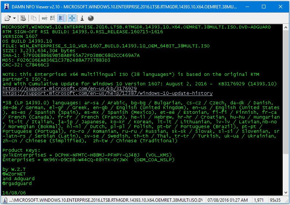The image size is (290, 205).
Task: Click the 'by W.Z.T' line
Action: pos(14,169)
